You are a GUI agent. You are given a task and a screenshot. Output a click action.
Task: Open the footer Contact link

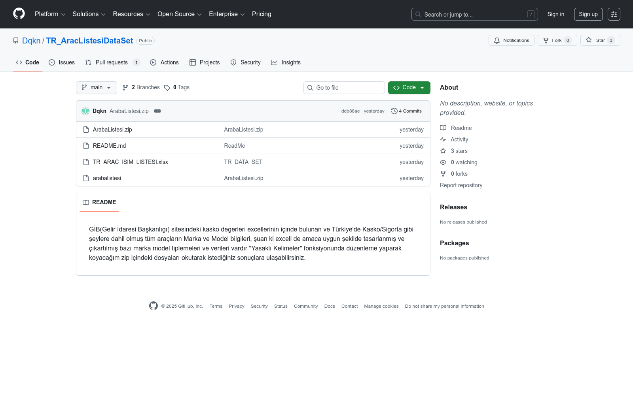click(350, 306)
